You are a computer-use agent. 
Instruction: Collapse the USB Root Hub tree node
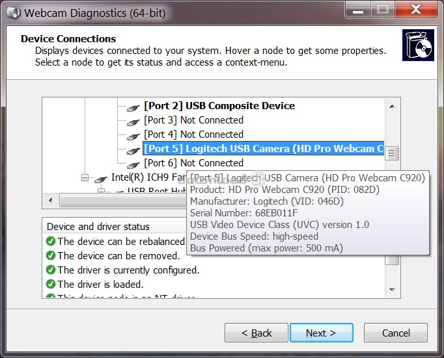tap(101, 191)
